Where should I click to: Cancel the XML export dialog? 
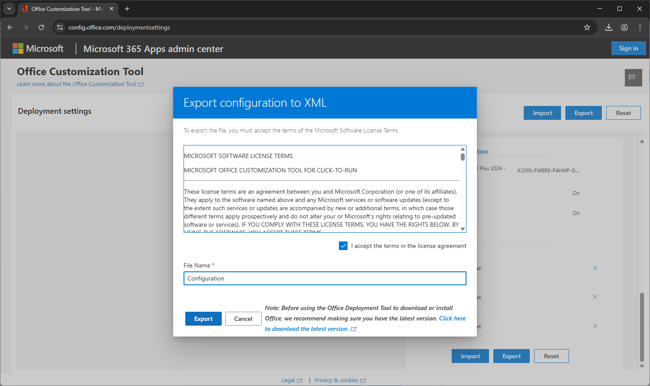(x=243, y=318)
